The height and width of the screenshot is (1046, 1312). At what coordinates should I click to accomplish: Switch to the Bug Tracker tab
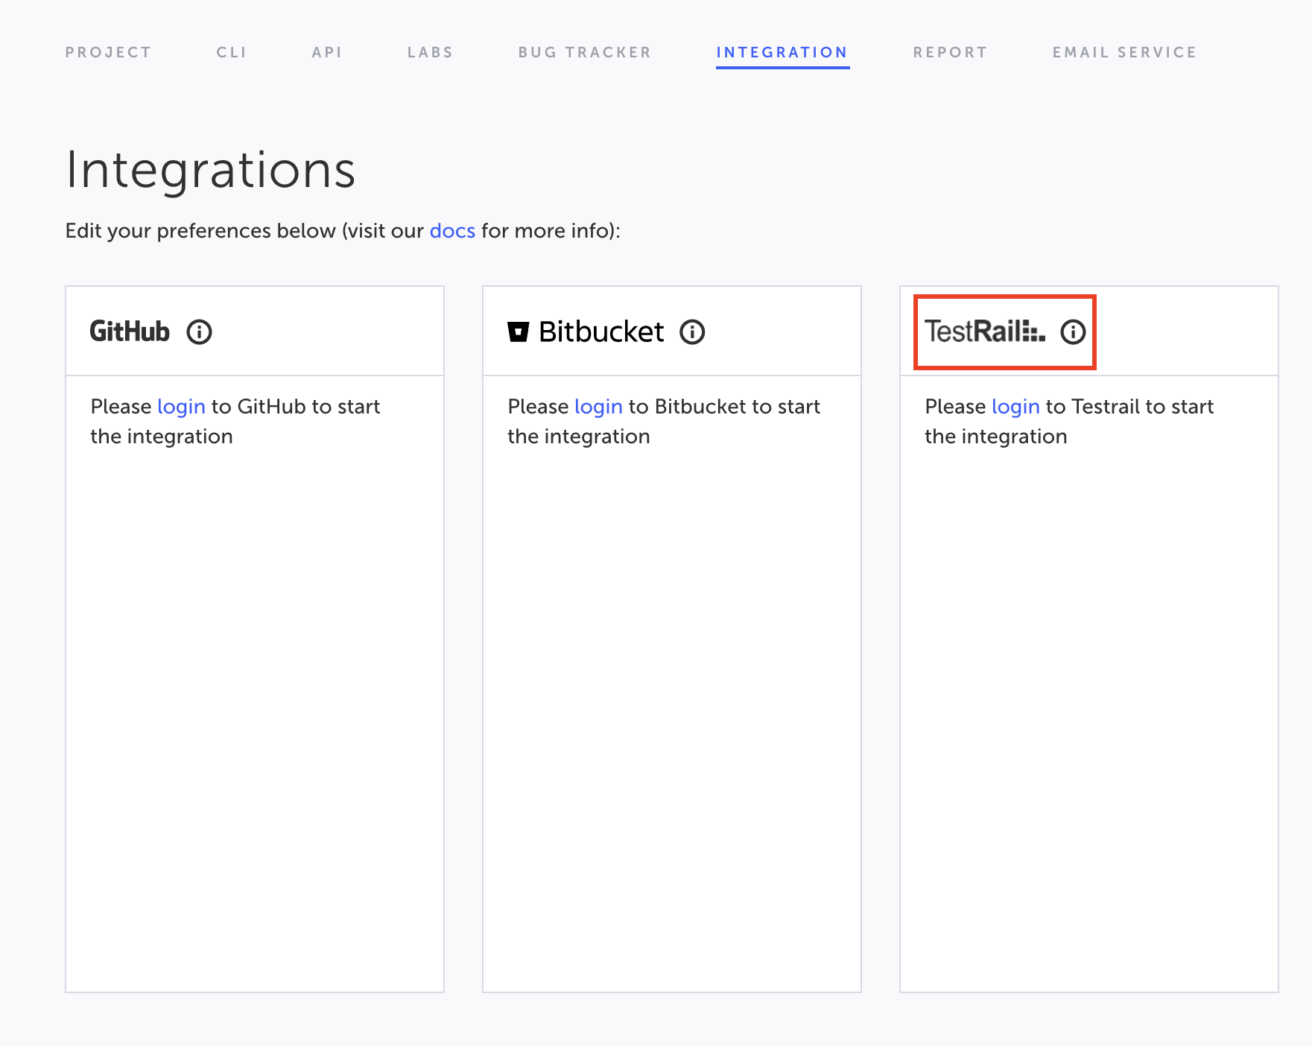click(584, 52)
